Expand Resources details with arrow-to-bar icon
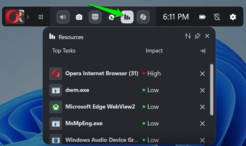246x146 pixels. pos(203,51)
